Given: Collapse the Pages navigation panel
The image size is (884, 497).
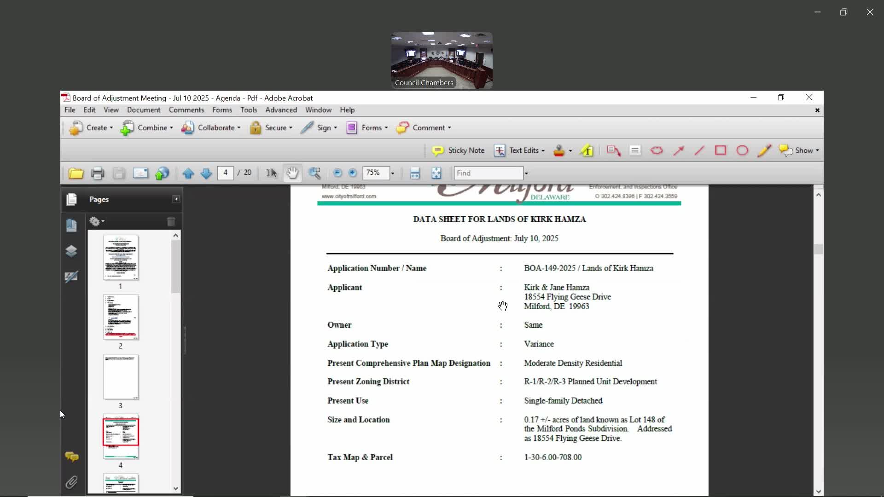Looking at the screenshot, I should pyautogui.click(x=176, y=199).
